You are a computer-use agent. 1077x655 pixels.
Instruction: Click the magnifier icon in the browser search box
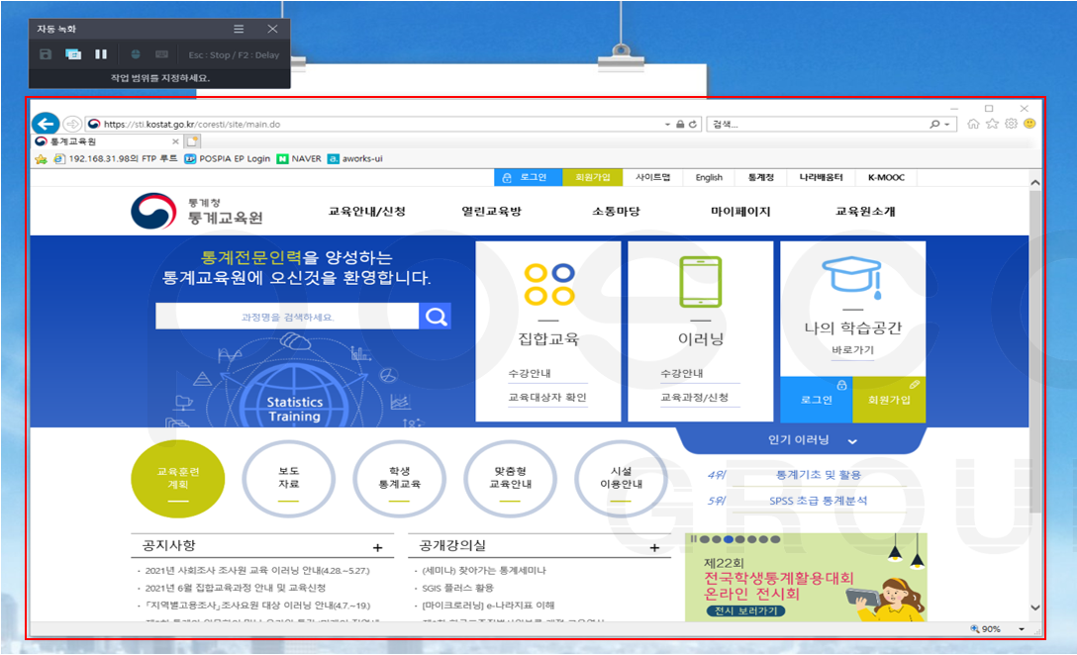click(x=934, y=125)
